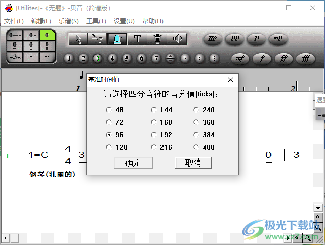325x245 pixels.
Task: Choose note number 3 button
Action: point(98,59)
